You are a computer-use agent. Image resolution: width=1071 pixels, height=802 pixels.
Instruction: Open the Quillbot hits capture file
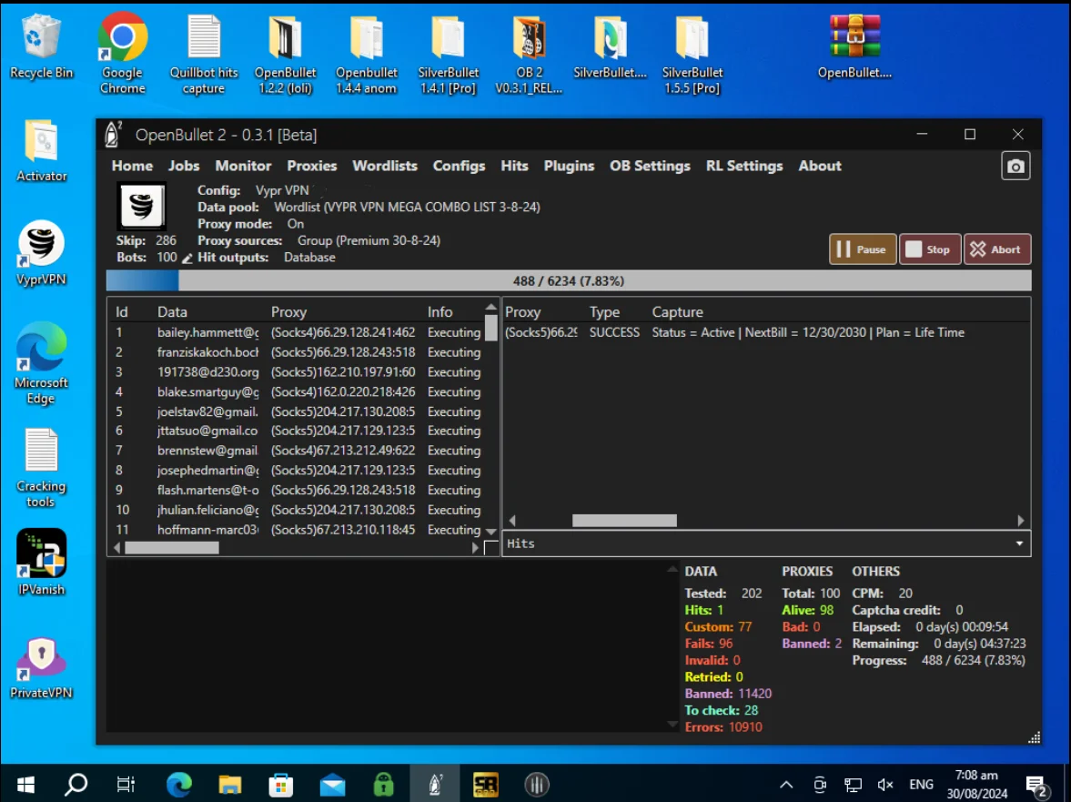pos(204,55)
